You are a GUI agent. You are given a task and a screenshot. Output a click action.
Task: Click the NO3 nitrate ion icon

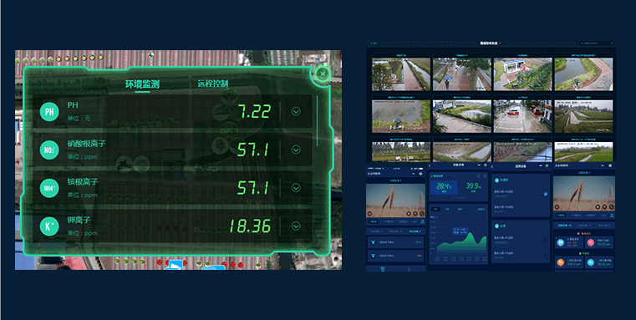49,150
